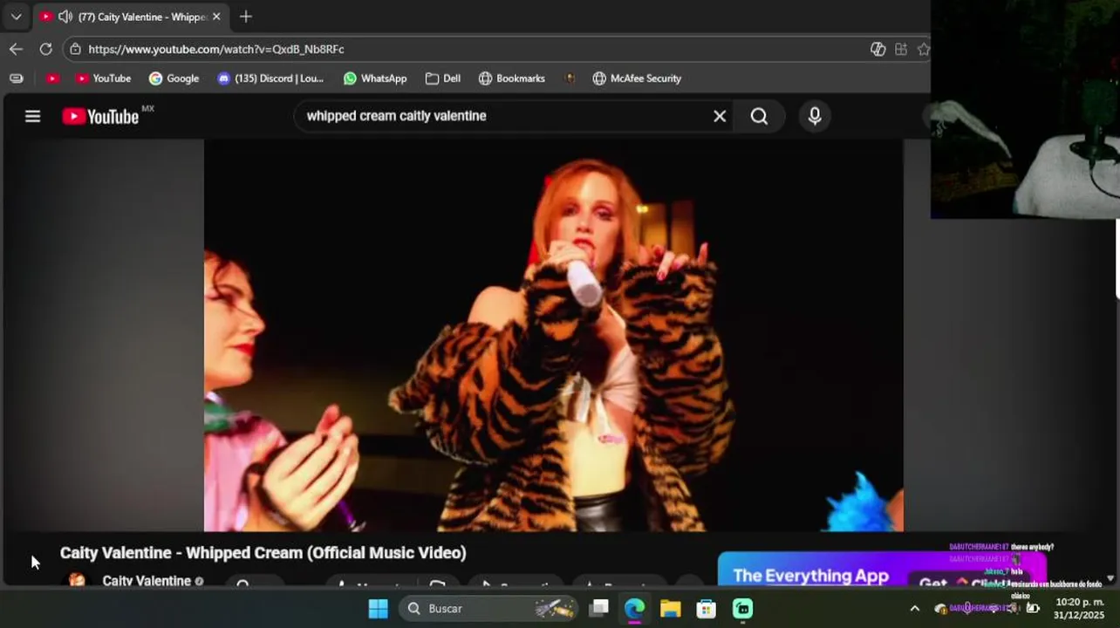Pause the Whipped Cream video player
The width and height of the screenshot is (1120, 628).
(553, 335)
